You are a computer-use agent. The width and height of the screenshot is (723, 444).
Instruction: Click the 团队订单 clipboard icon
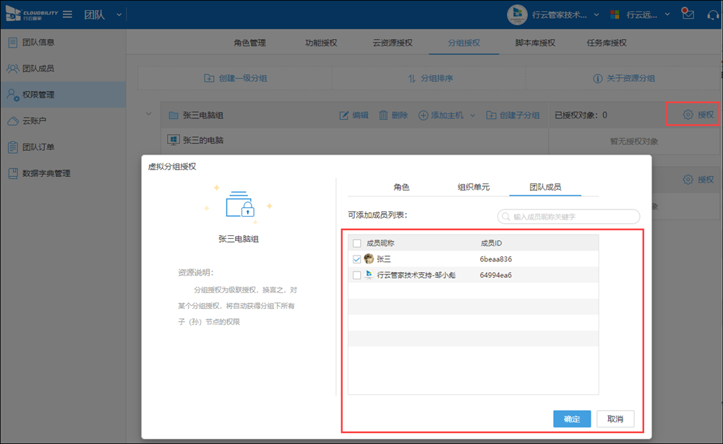13,147
